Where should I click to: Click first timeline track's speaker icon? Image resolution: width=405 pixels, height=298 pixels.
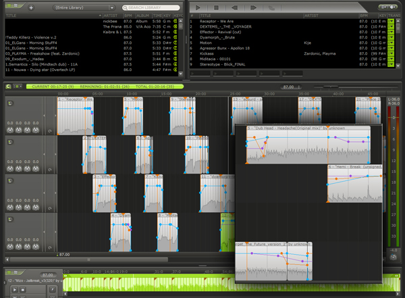click(x=11, y=104)
